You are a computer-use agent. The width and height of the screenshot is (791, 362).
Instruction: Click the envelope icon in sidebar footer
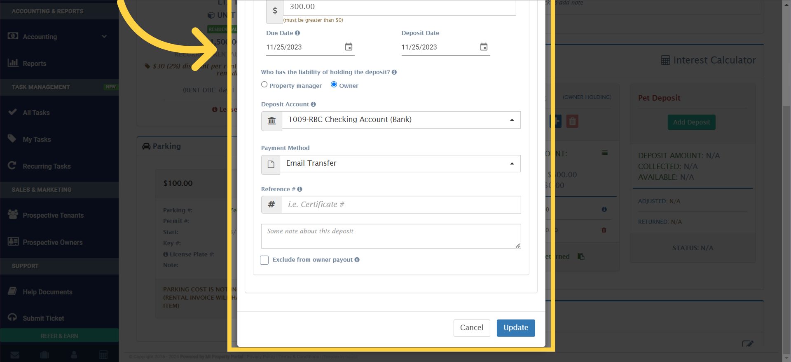(15, 355)
